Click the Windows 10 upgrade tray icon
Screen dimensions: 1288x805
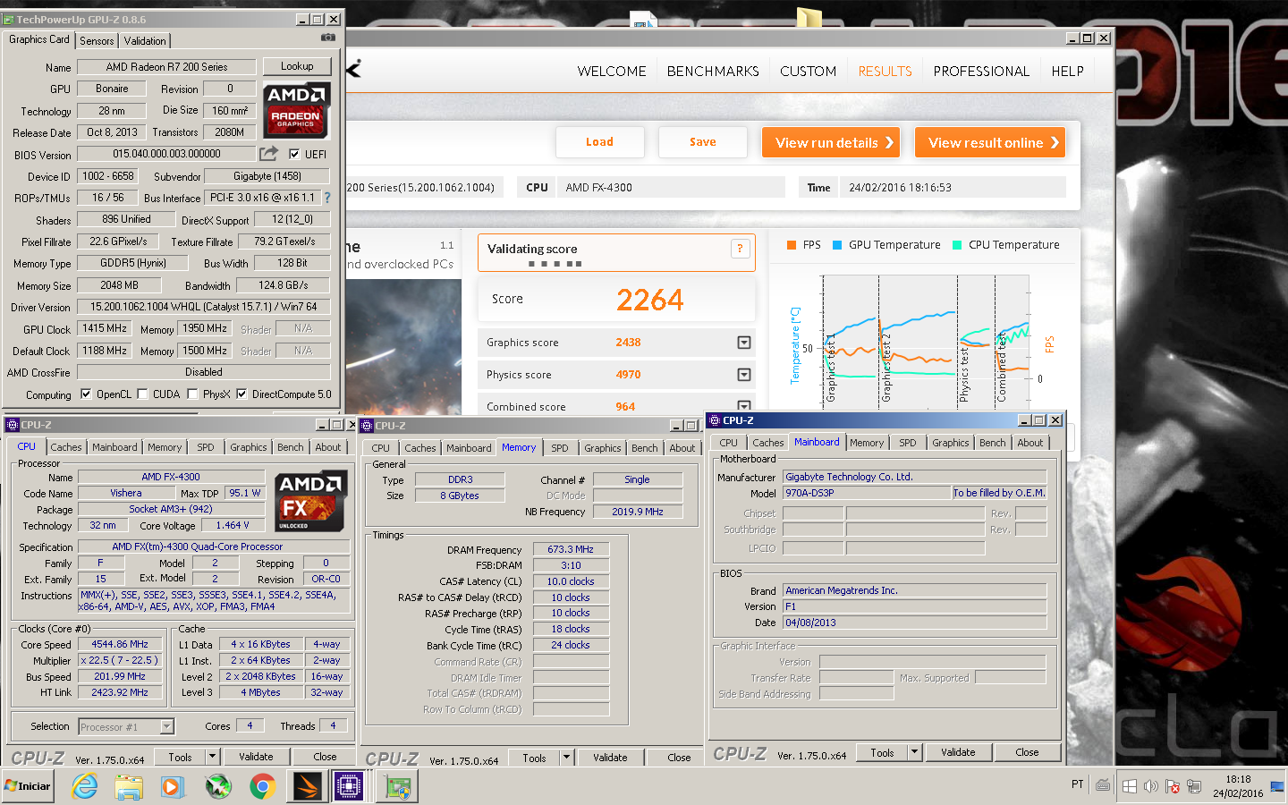[1130, 786]
